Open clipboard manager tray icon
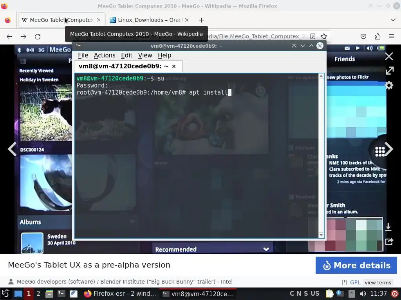 pyautogui.click(x=329, y=294)
